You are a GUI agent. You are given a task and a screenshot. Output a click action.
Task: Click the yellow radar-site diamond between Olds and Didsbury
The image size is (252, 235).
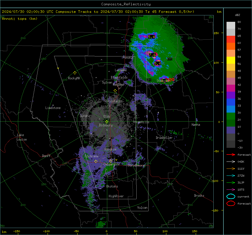[107, 122]
